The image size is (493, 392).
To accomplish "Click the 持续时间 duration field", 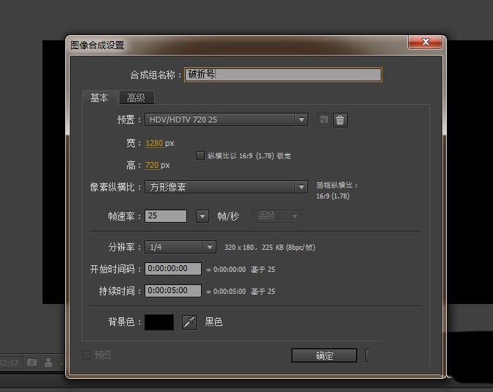I will (x=172, y=291).
